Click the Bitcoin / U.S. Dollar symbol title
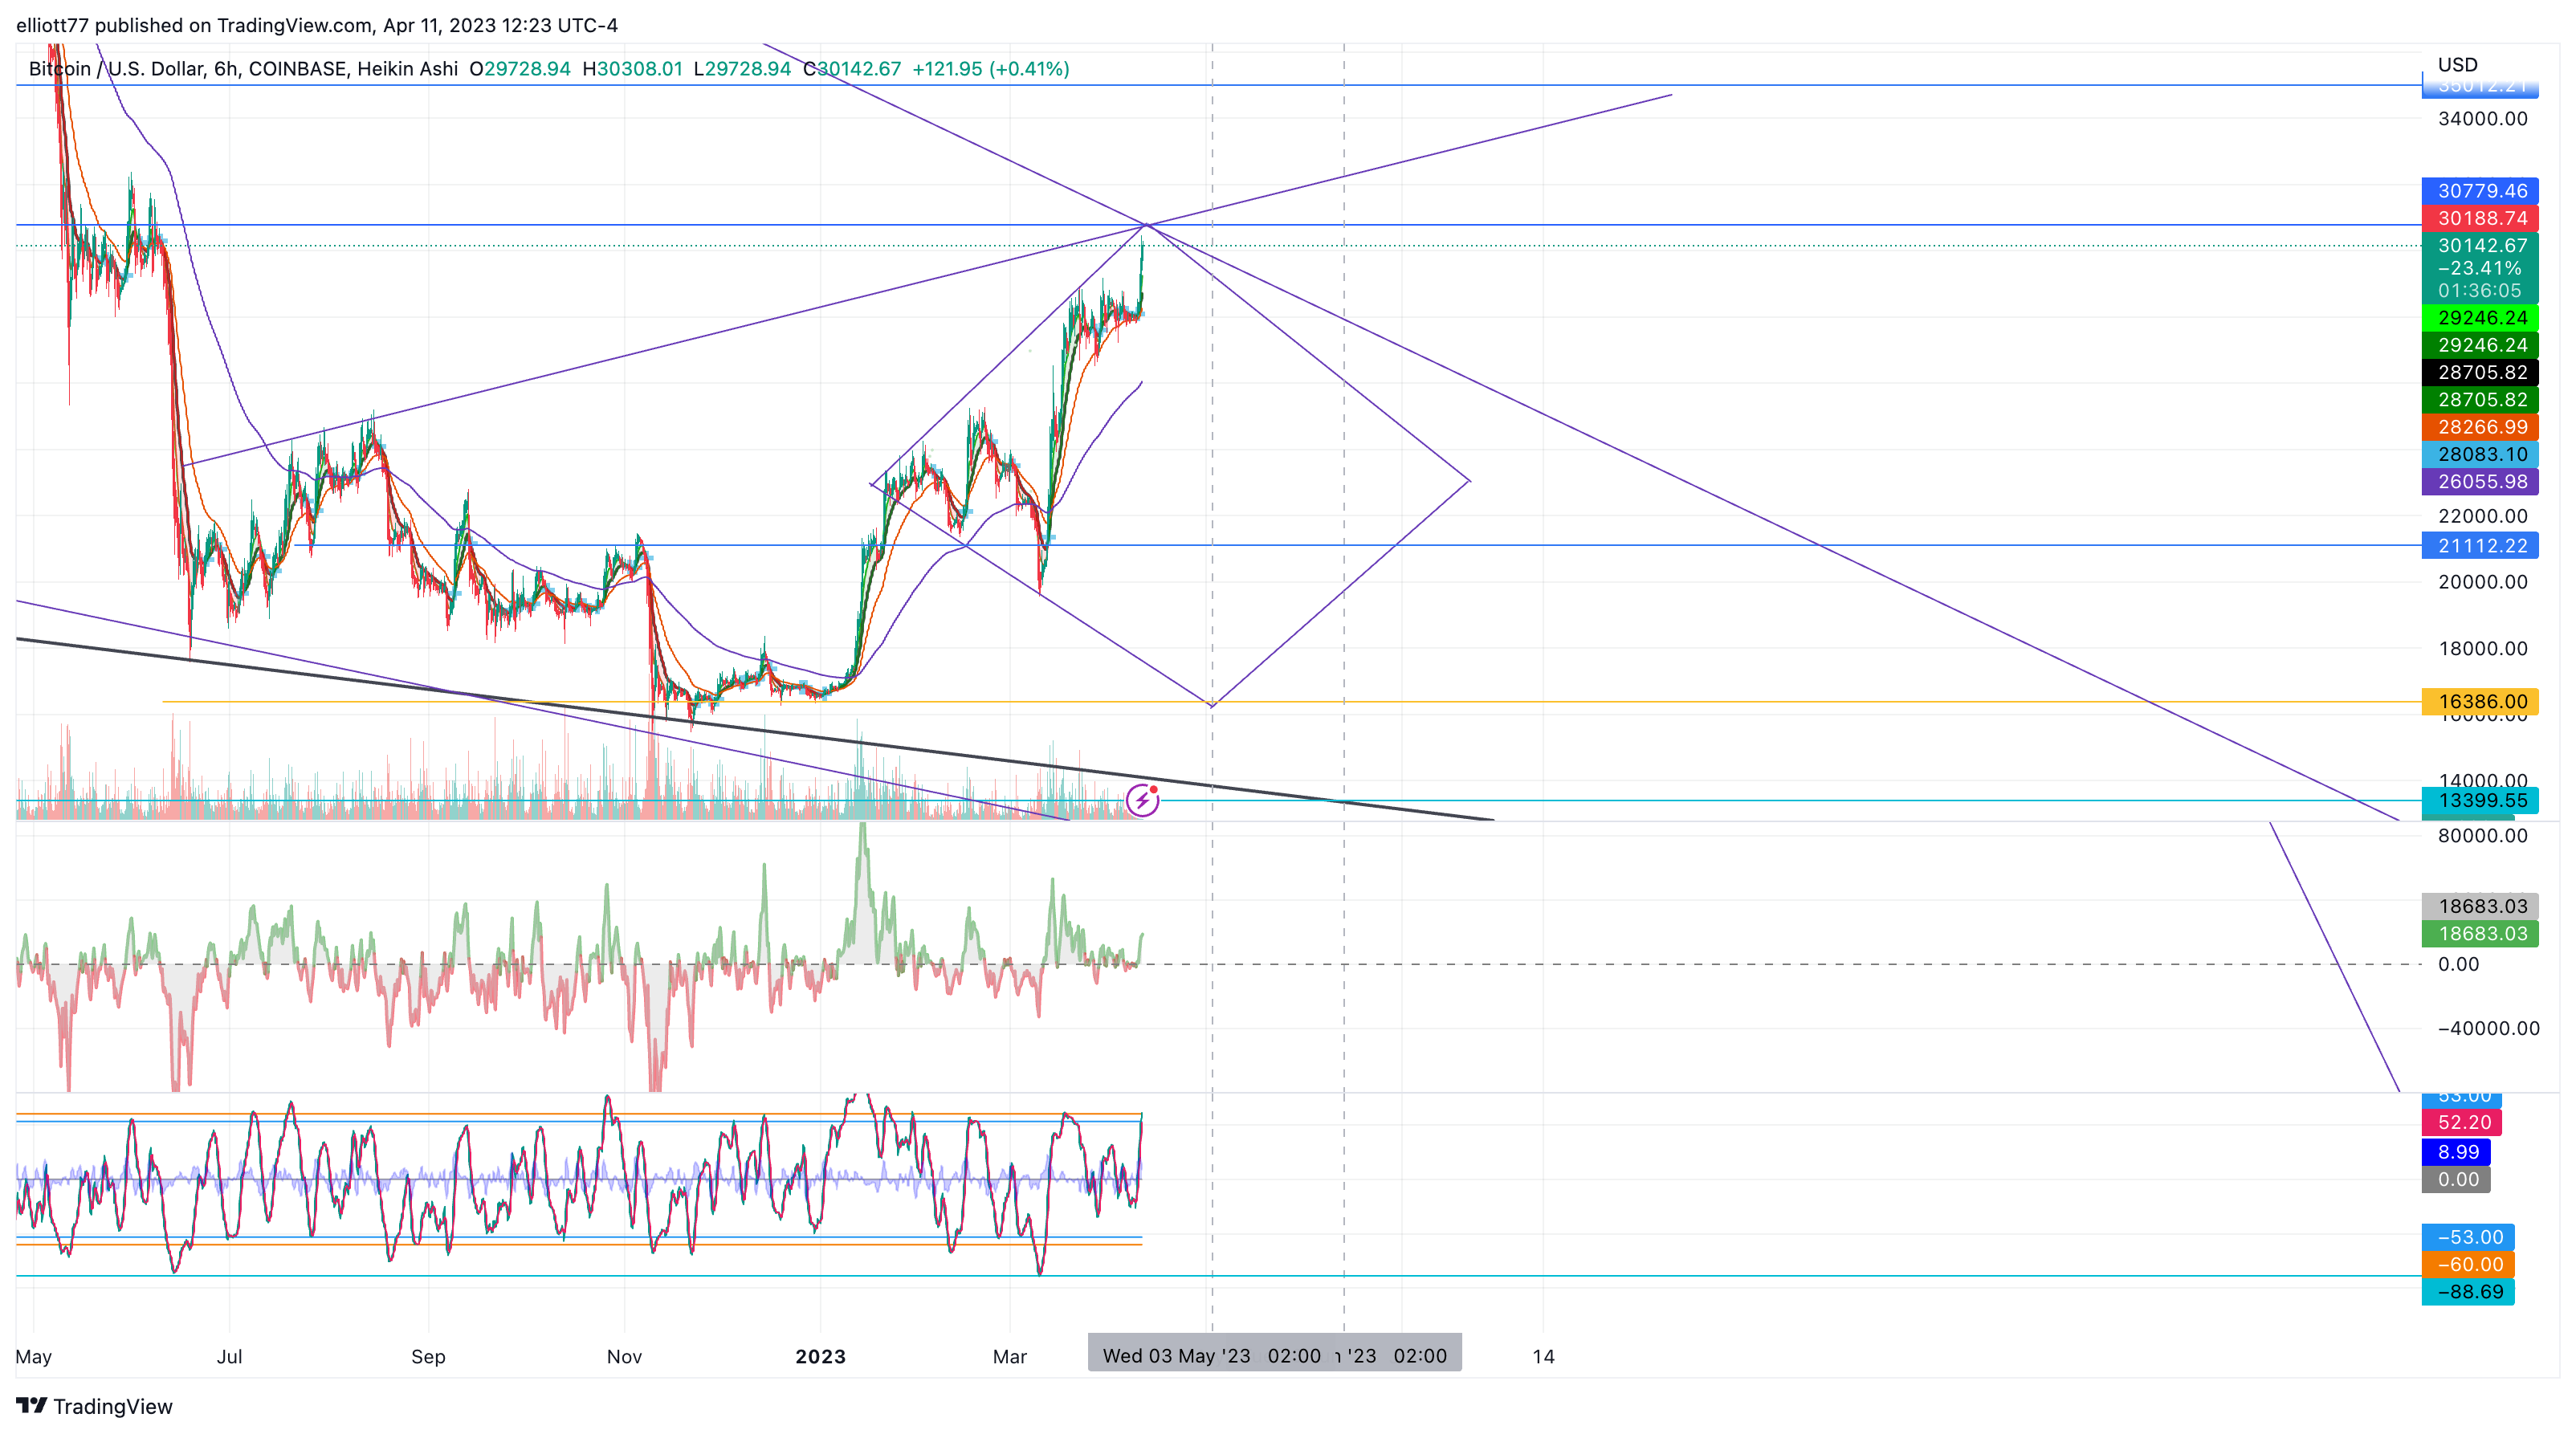 [x=117, y=68]
